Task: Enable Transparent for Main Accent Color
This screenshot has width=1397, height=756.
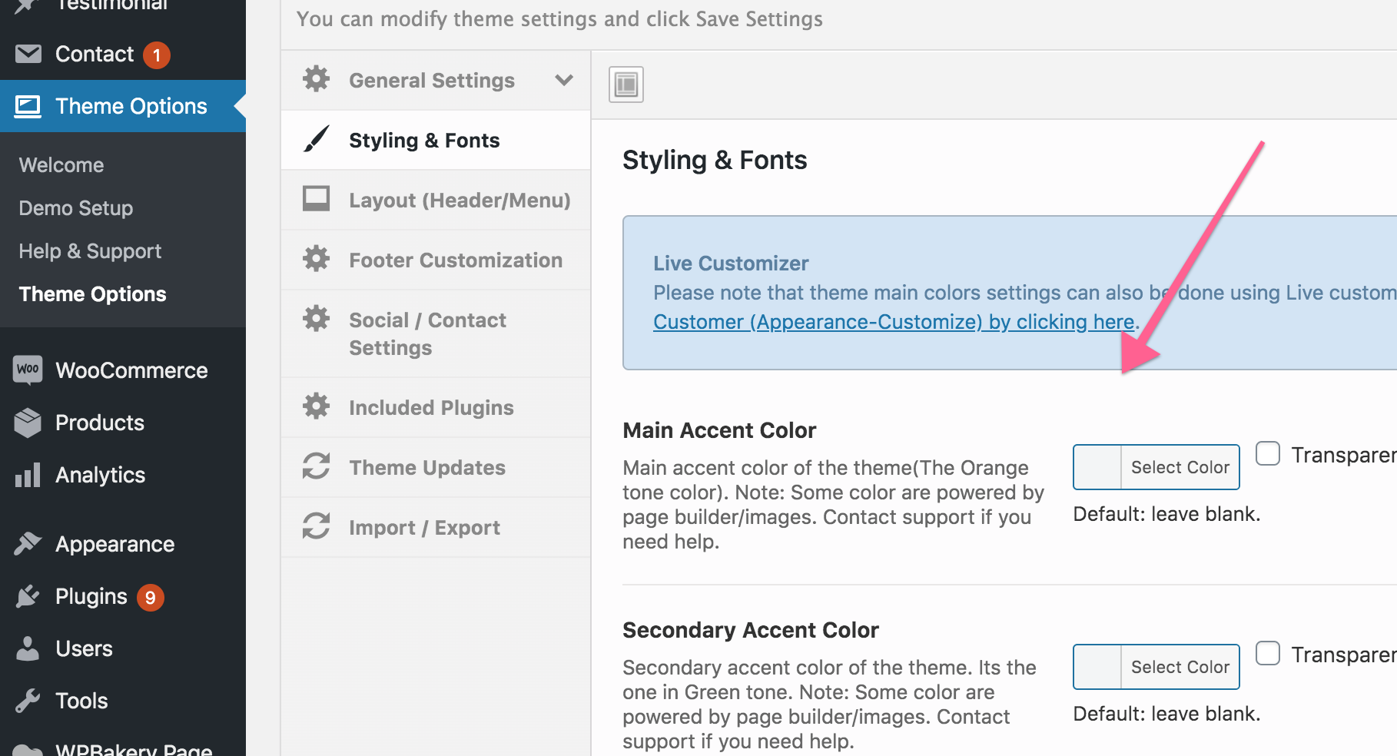Action: (x=1268, y=453)
